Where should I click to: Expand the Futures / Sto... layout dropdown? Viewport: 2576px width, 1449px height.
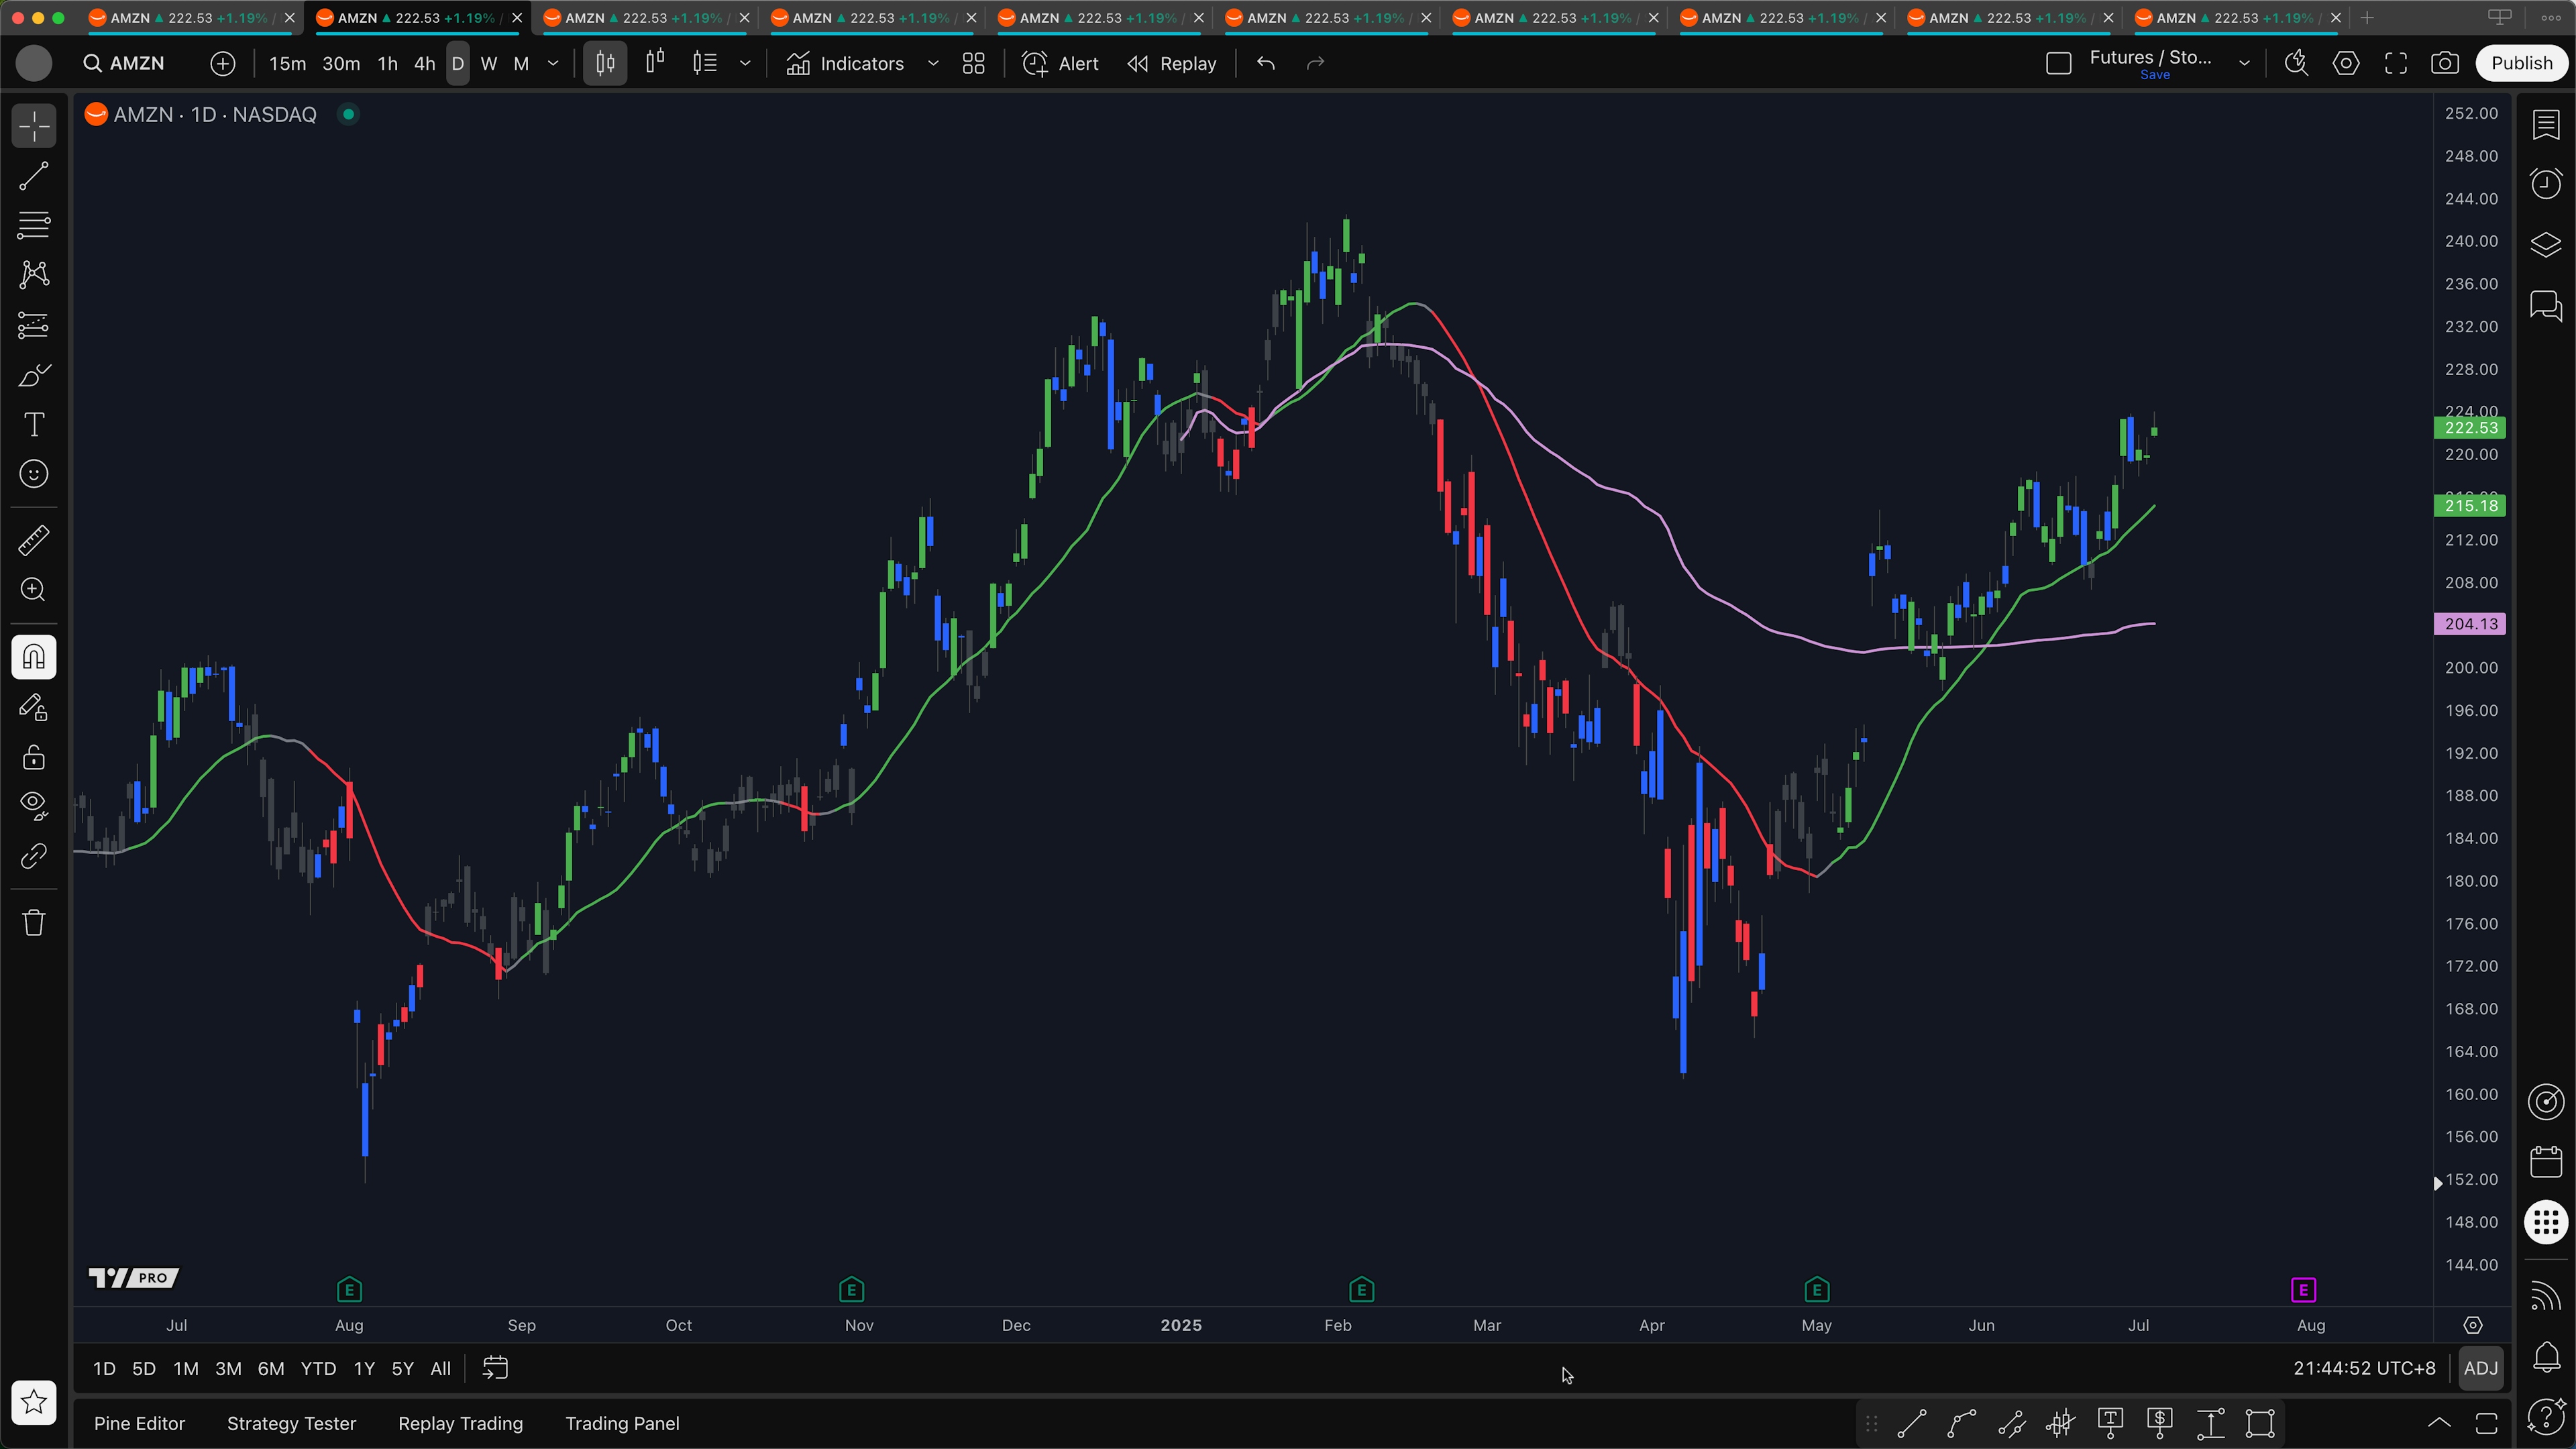click(x=2244, y=64)
